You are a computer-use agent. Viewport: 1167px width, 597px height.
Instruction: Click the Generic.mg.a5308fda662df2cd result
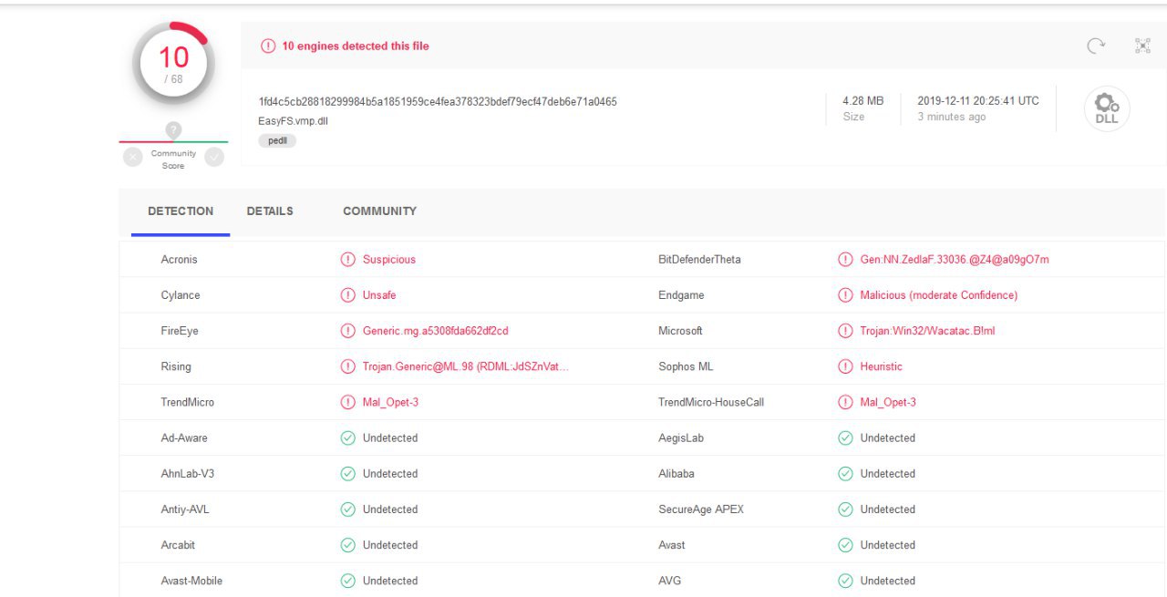coord(435,331)
